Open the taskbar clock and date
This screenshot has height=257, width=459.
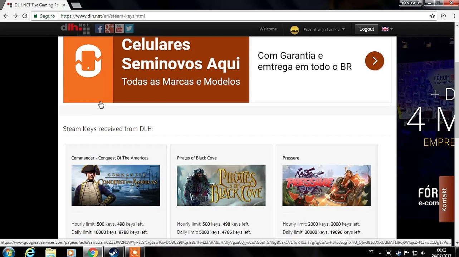click(x=441, y=253)
